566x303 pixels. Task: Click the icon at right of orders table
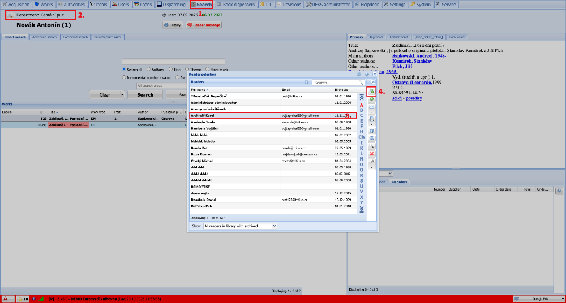click(560, 191)
